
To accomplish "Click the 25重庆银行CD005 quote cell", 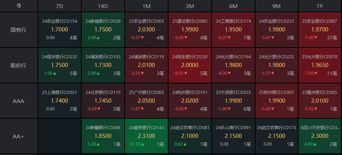I will click(x=320, y=101).
